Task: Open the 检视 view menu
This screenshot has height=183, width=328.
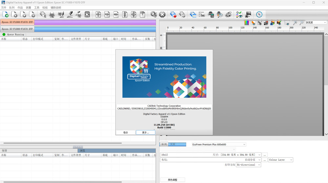Action: pos(45,8)
